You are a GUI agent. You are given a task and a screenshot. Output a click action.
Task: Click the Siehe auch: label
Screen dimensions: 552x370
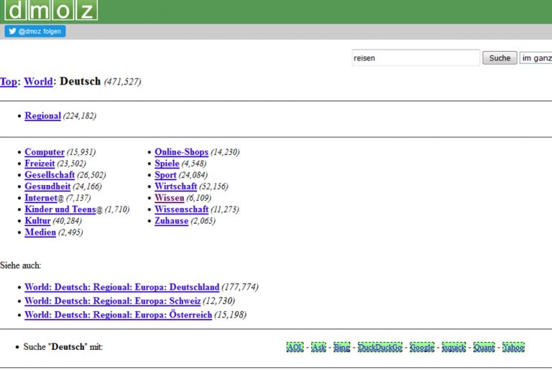point(20,265)
